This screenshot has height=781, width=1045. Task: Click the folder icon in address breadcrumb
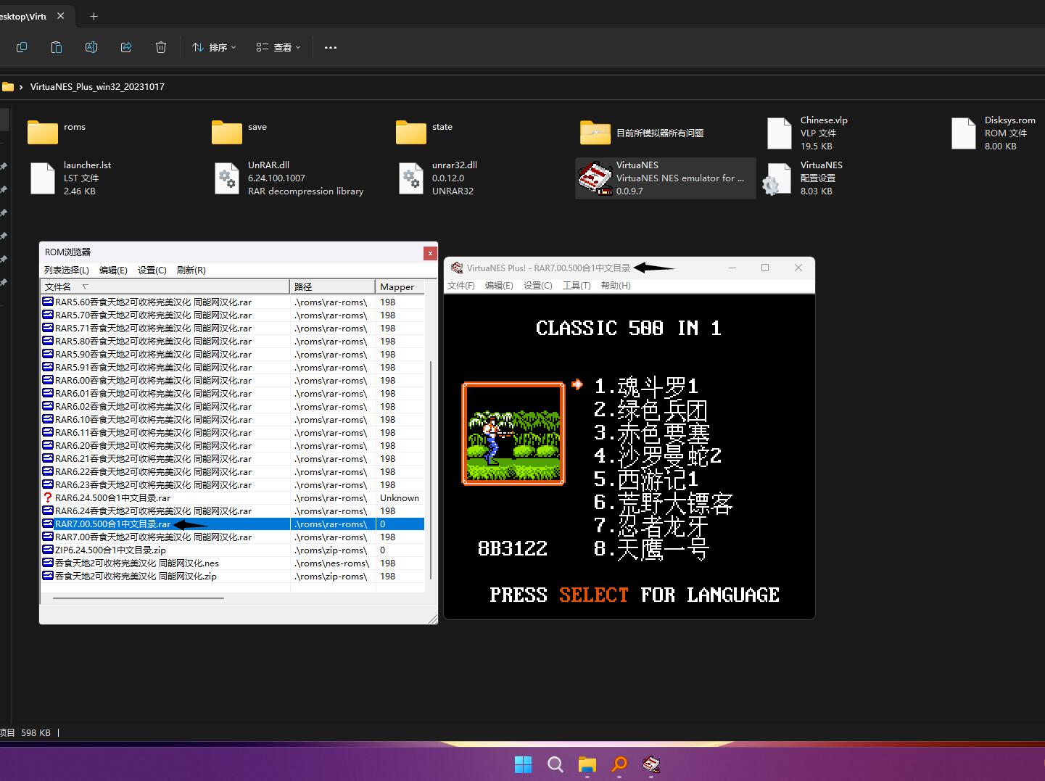pyautogui.click(x=8, y=86)
